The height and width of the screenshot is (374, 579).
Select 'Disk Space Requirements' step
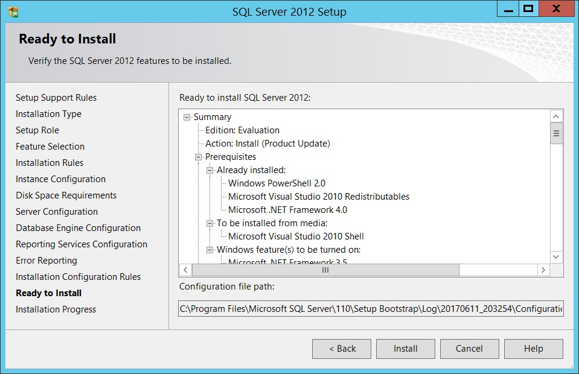pyautogui.click(x=66, y=195)
